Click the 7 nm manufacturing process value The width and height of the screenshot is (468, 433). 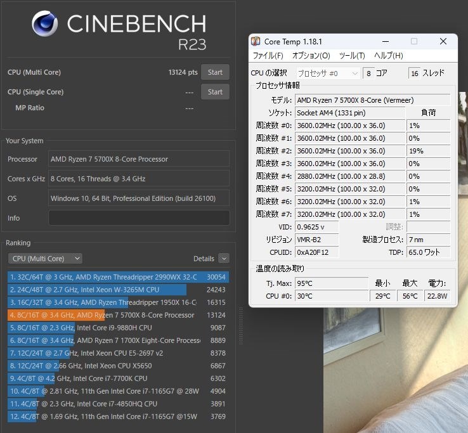[x=428, y=240]
